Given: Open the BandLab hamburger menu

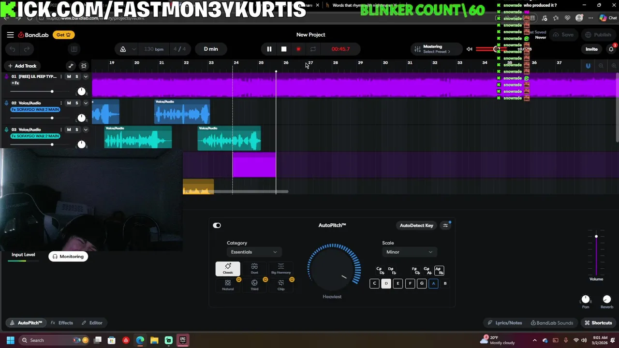Looking at the screenshot, I should (x=10, y=35).
